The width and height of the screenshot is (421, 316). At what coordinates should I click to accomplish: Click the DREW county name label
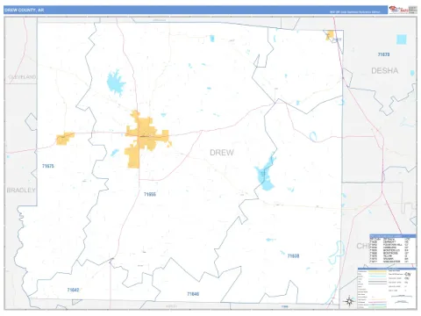tap(222, 153)
